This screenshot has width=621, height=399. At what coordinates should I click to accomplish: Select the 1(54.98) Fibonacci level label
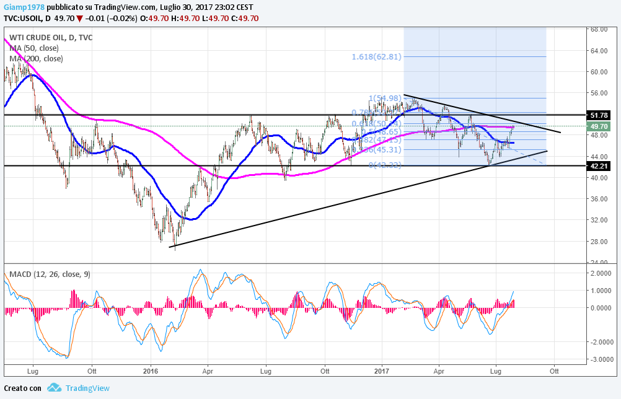click(x=385, y=99)
